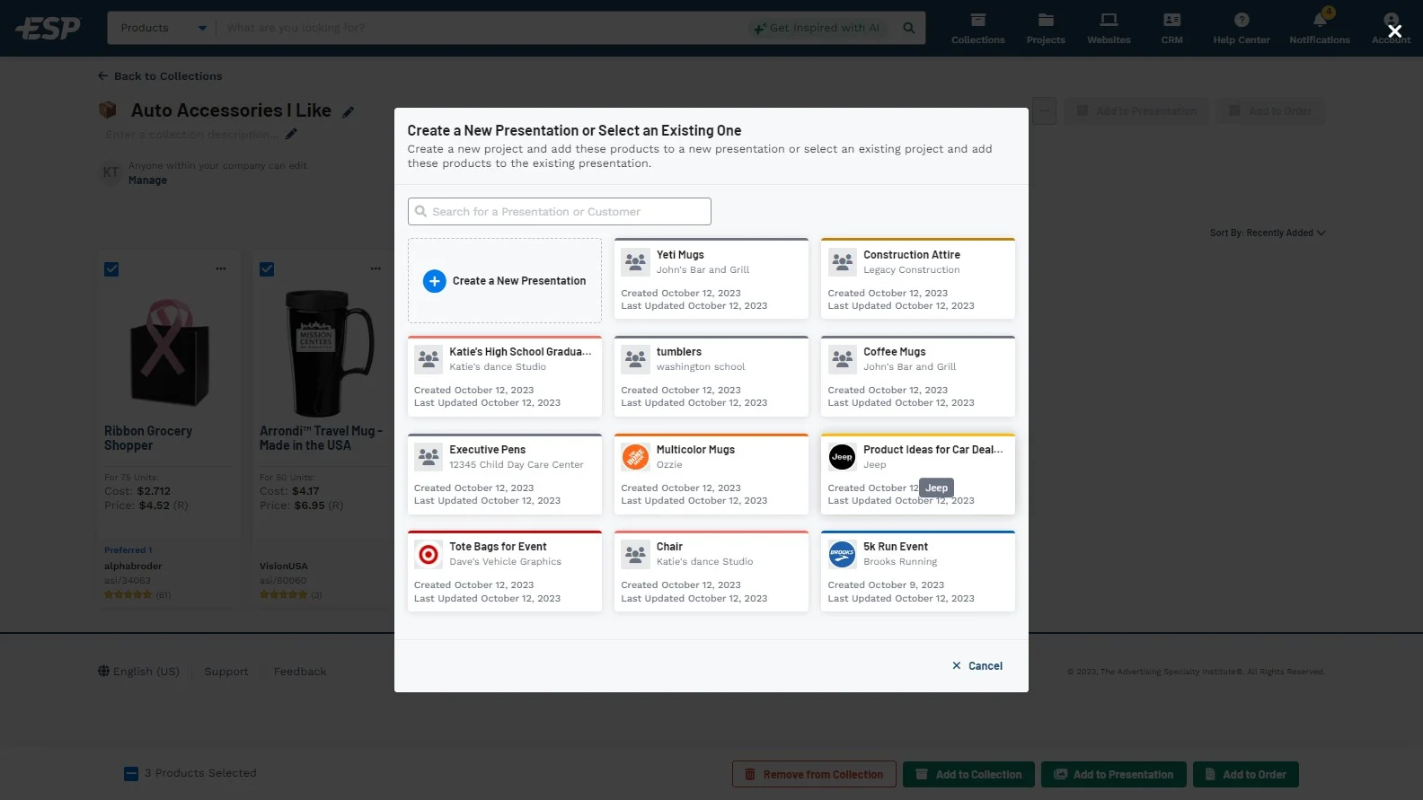Click the KT user avatar

[110, 172]
